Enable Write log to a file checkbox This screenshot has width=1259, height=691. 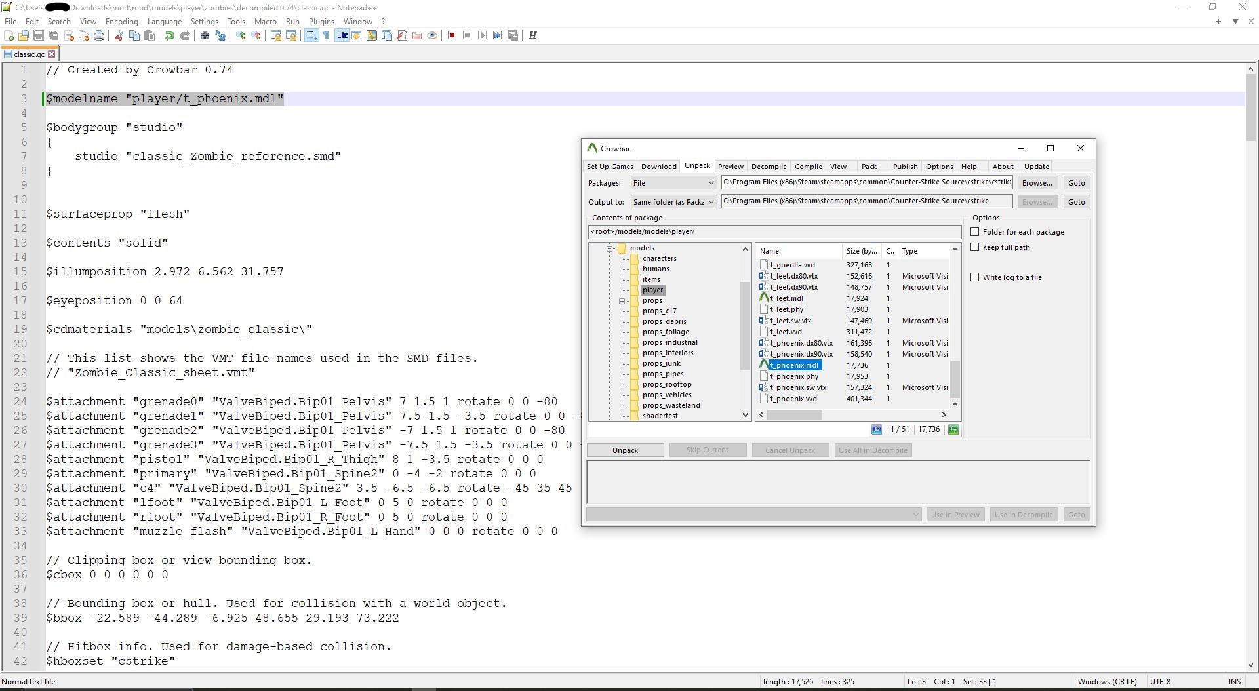coord(975,277)
